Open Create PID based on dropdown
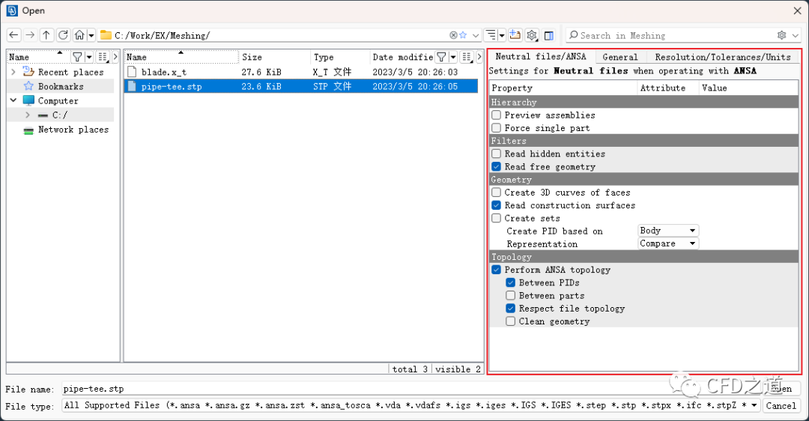This screenshot has width=809, height=421. [x=669, y=230]
